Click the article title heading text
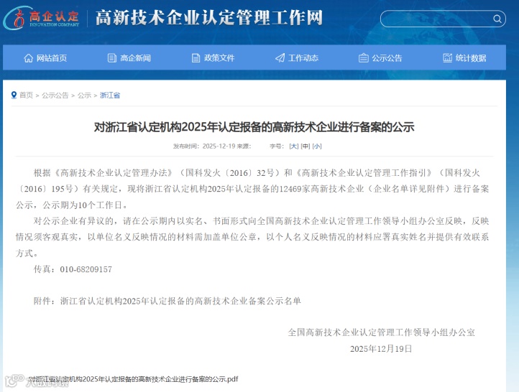 pos(254,127)
